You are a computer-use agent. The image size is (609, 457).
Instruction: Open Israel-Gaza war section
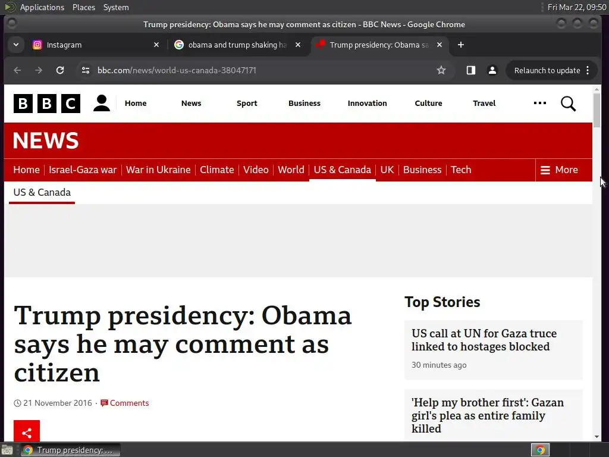(x=83, y=170)
